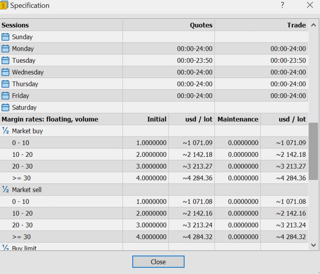Select Market buy maintenance value ~3 213.27
Image resolution: width=320 pixels, height=274 pixels.
(291, 166)
